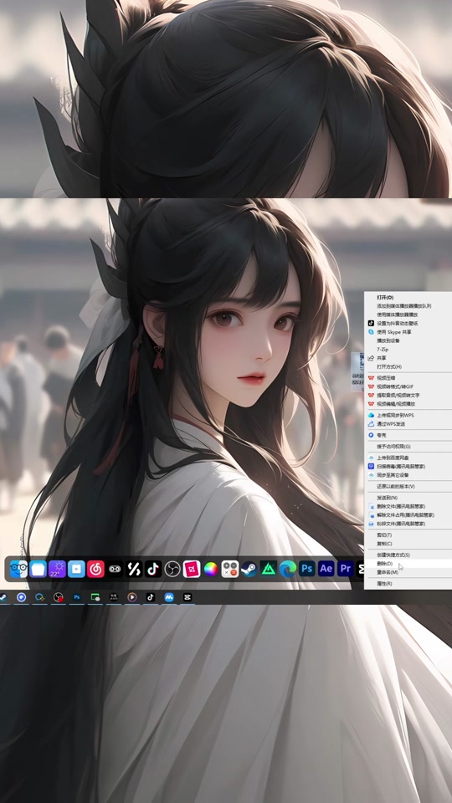Choose 扫描病毒(腾讯电脑管家) entry
Screen dimensions: 452x803
408,467
